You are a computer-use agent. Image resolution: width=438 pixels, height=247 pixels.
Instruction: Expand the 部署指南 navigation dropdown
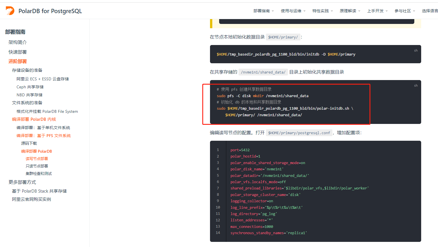click(264, 11)
